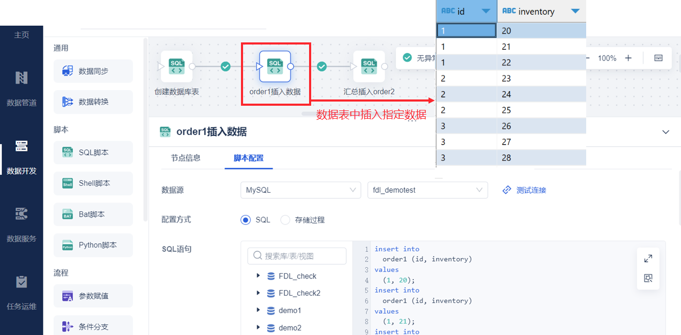Select the inventory cell with value 28
Image resolution: width=681 pixels, height=335 pixels.
(x=541, y=158)
